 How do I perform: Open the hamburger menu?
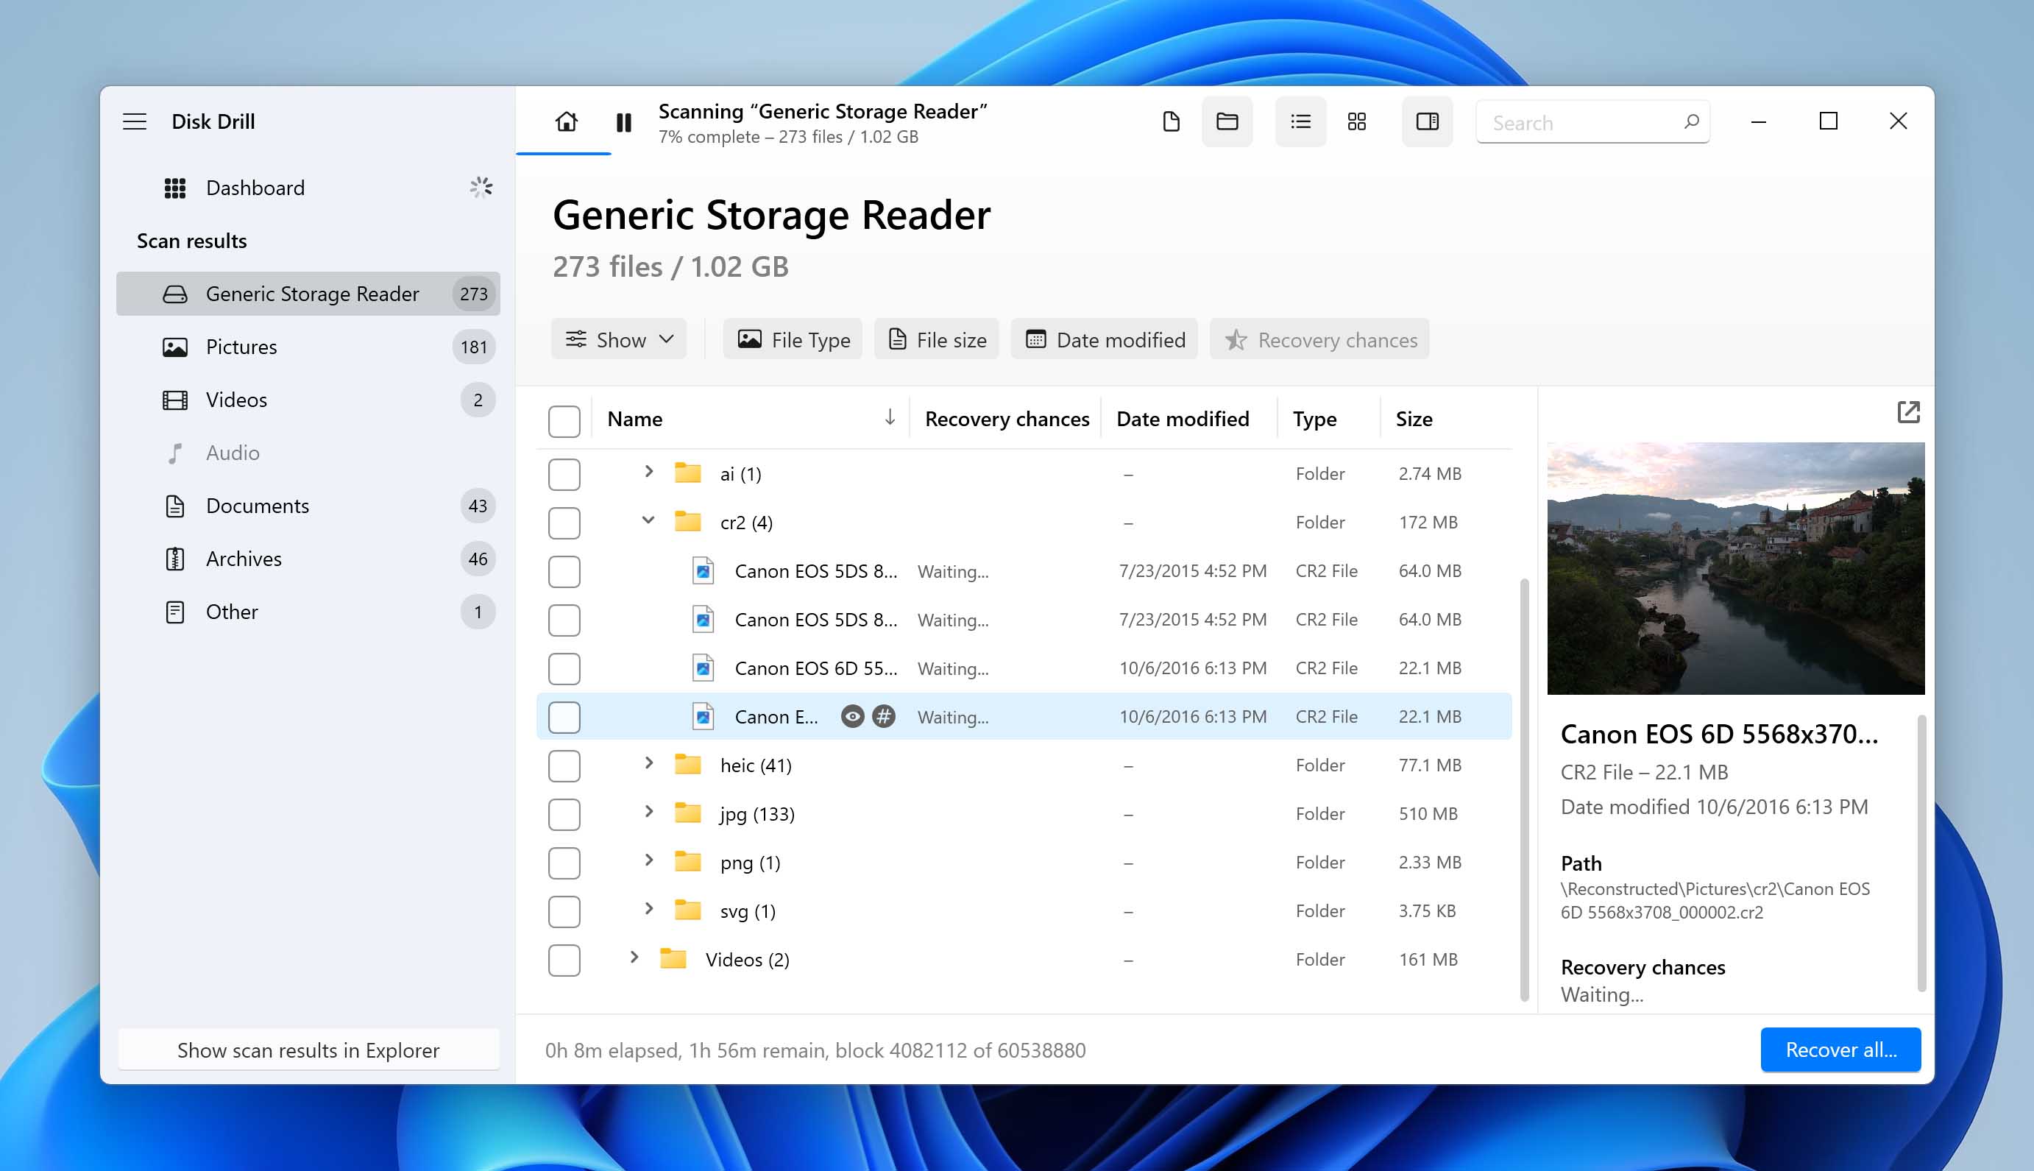(134, 121)
